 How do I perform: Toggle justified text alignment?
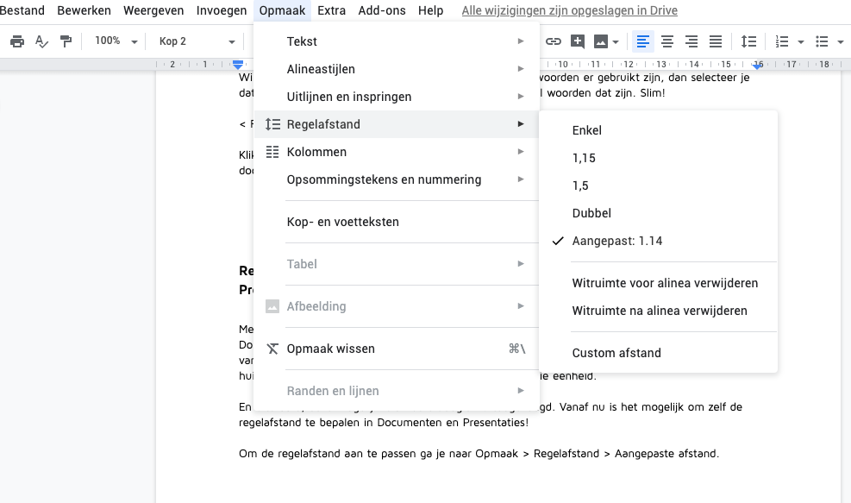715,41
